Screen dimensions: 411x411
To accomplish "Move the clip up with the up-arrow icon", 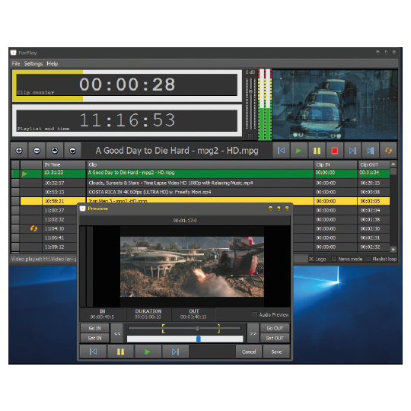I will (x=55, y=151).
